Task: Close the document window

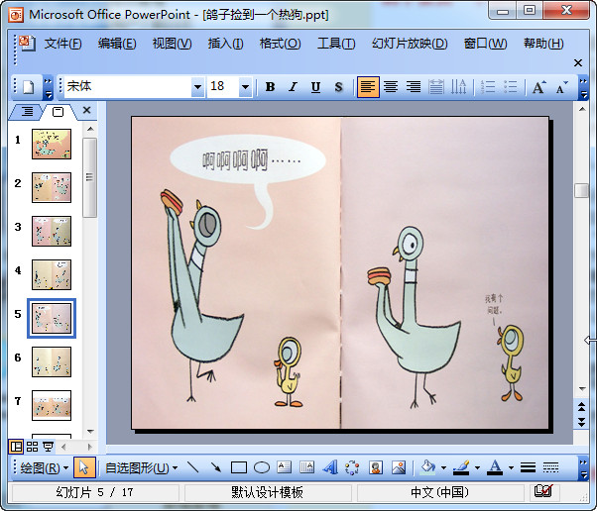Action: click(577, 62)
